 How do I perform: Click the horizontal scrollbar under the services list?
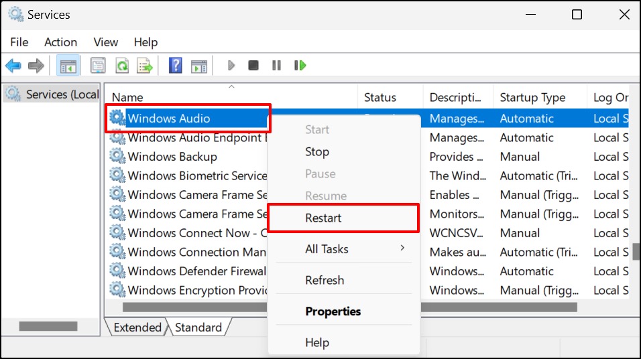(350, 307)
